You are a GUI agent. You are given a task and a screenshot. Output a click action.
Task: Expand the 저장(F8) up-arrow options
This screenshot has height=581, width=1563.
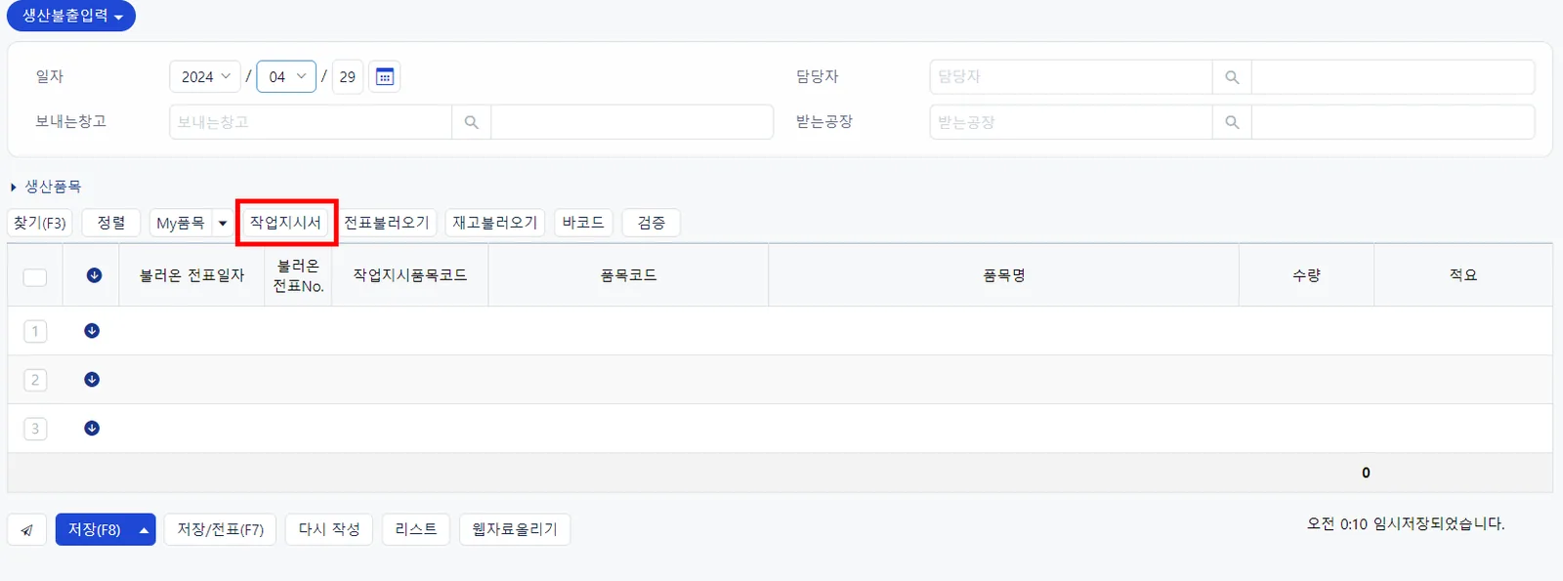(x=144, y=530)
